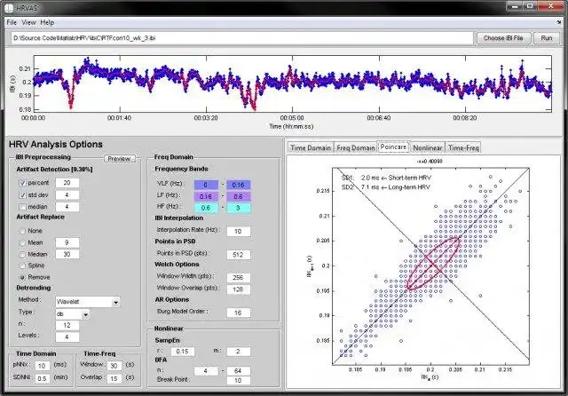
Task: Click the Window Width field (256)
Action: [x=239, y=278]
